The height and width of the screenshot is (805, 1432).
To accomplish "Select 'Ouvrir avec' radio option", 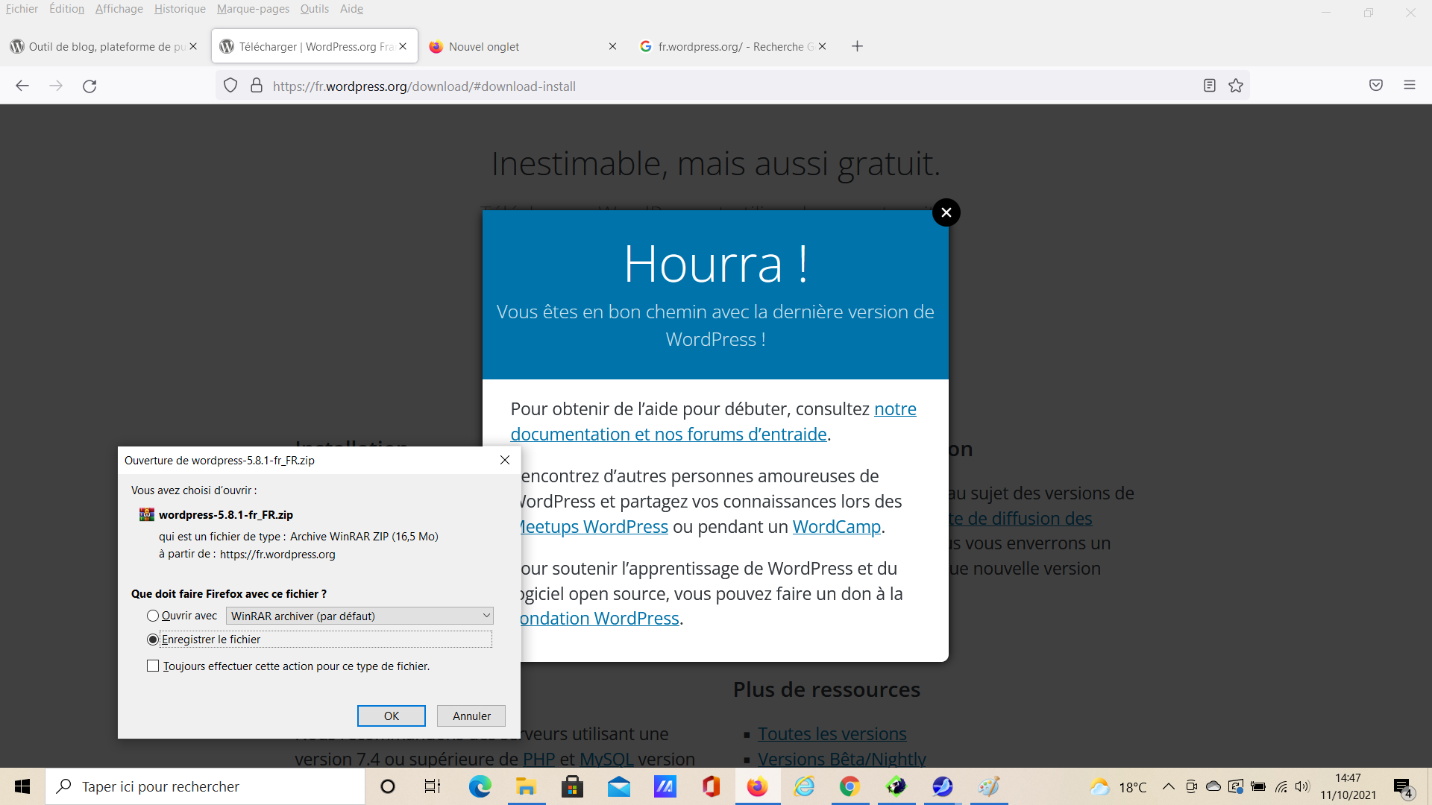I will [x=153, y=616].
